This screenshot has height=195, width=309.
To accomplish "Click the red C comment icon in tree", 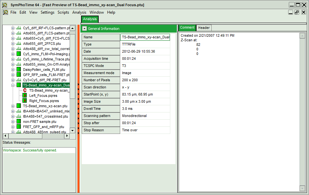I will (25, 90).
